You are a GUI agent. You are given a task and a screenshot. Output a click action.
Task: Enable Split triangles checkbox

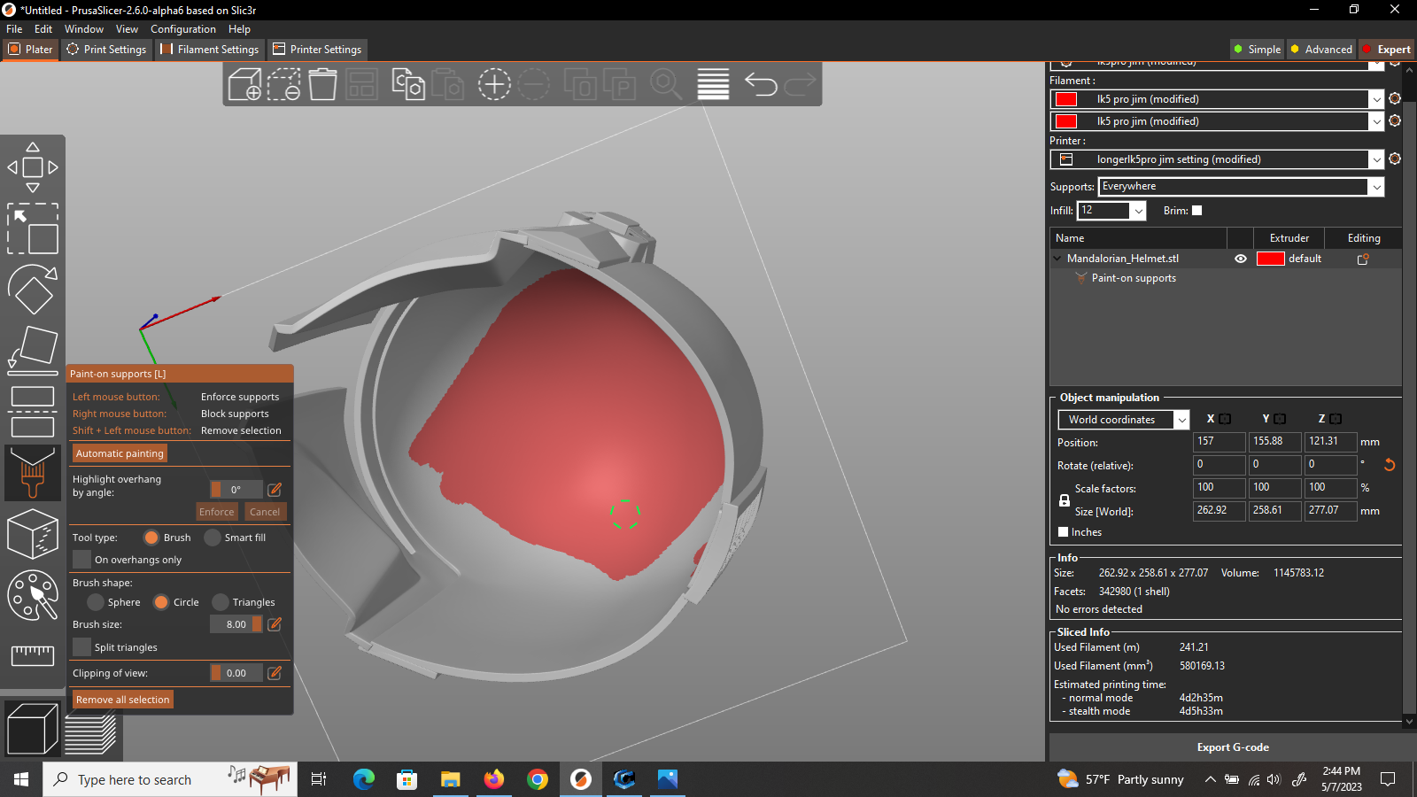click(82, 647)
